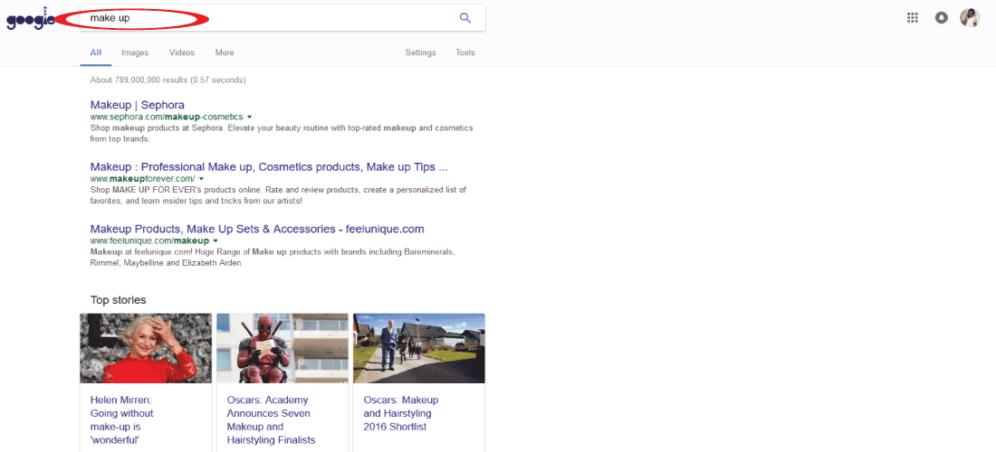Open the search Tools menu
The image size is (996, 452).
pos(465,52)
